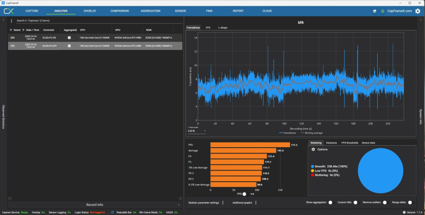Open Options gear in Stuttering panel
The width and height of the screenshot is (425, 215).
pyautogui.click(x=313, y=149)
